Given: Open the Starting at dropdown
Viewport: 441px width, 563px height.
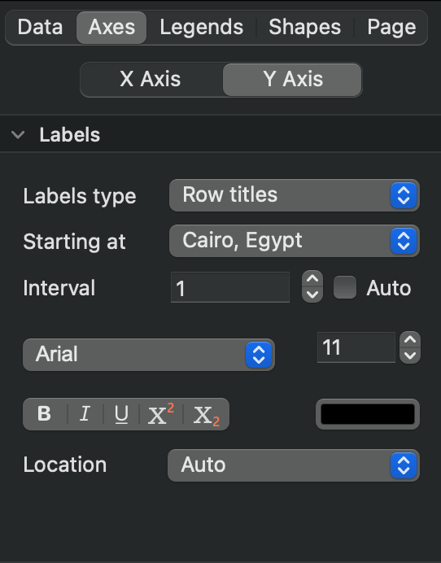Looking at the screenshot, I should click(x=294, y=241).
